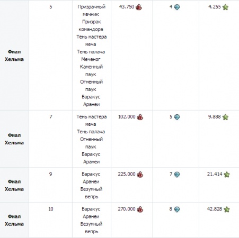Click Безумный вепрь in the level 9 row
Image resolution: width=239 pixels, height=238 pixels.
coord(91,193)
